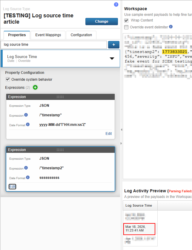Click info icon beside first Date Format

28,124
